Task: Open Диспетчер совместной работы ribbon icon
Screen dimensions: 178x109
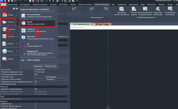Action: [x=122, y=9]
